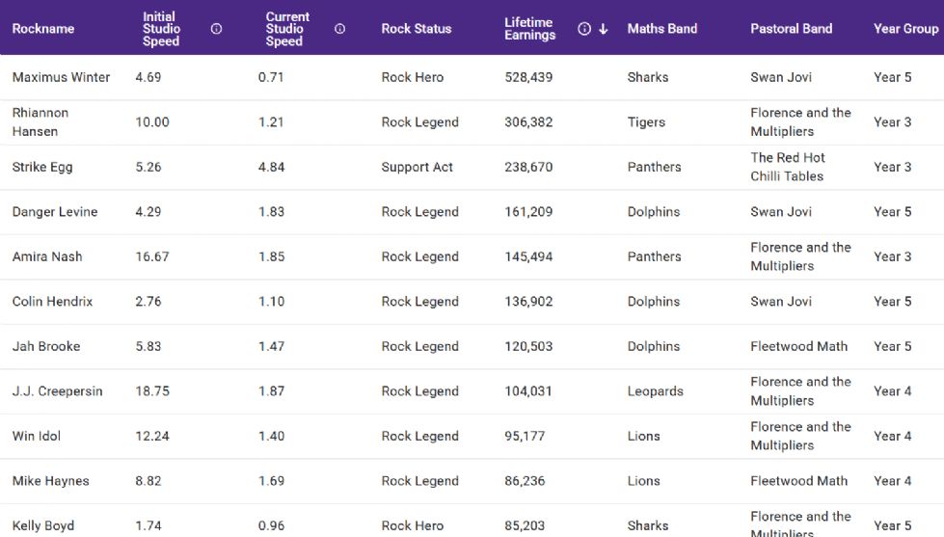Click Lifetime Earnings column header text
The image size is (944, 537).
coord(529,29)
